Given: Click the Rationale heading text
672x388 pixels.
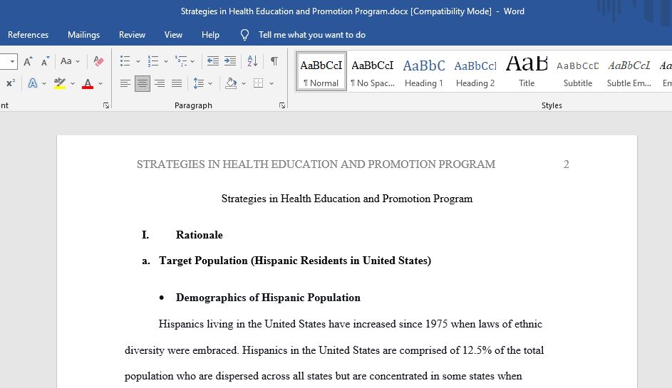Looking at the screenshot, I should click(x=200, y=235).
